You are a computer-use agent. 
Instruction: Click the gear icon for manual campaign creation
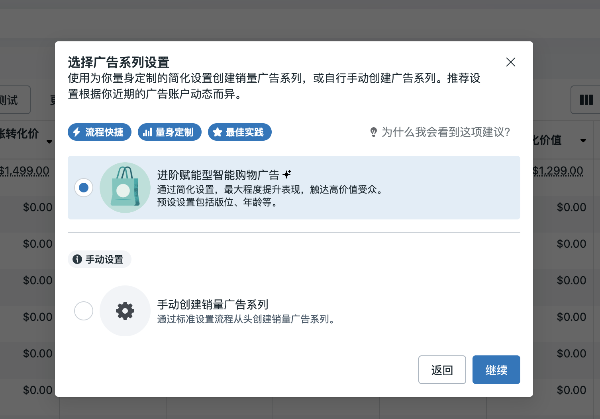(x=125, y=311)
